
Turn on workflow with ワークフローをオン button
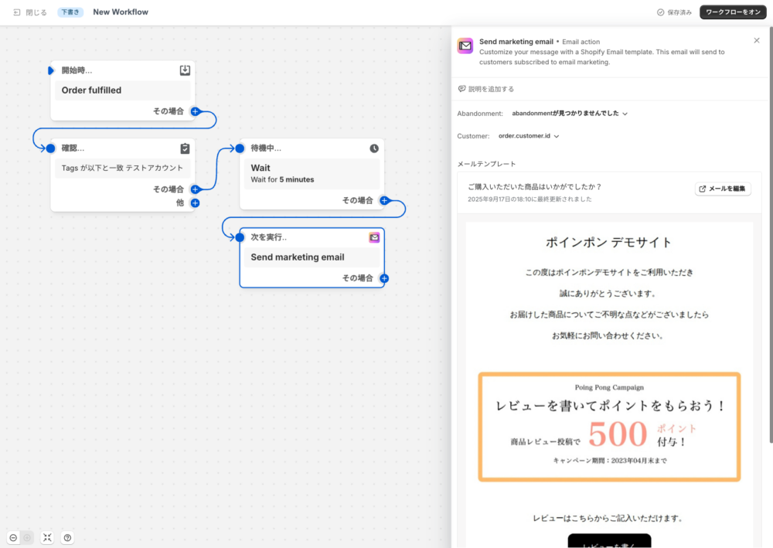pyautogui.click(x=733, y=12)
